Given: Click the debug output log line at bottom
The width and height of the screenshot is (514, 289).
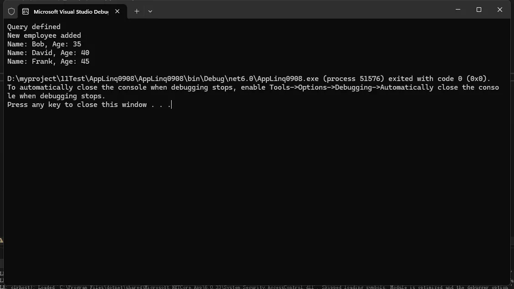Looking at the screenshot, I should click(260, 287).
